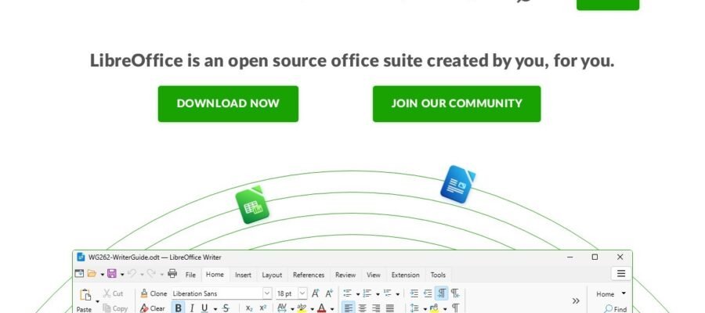Show more toolbar items with double chevron
Viewport: 705px width, 313px height.
[x=576, y=300]
